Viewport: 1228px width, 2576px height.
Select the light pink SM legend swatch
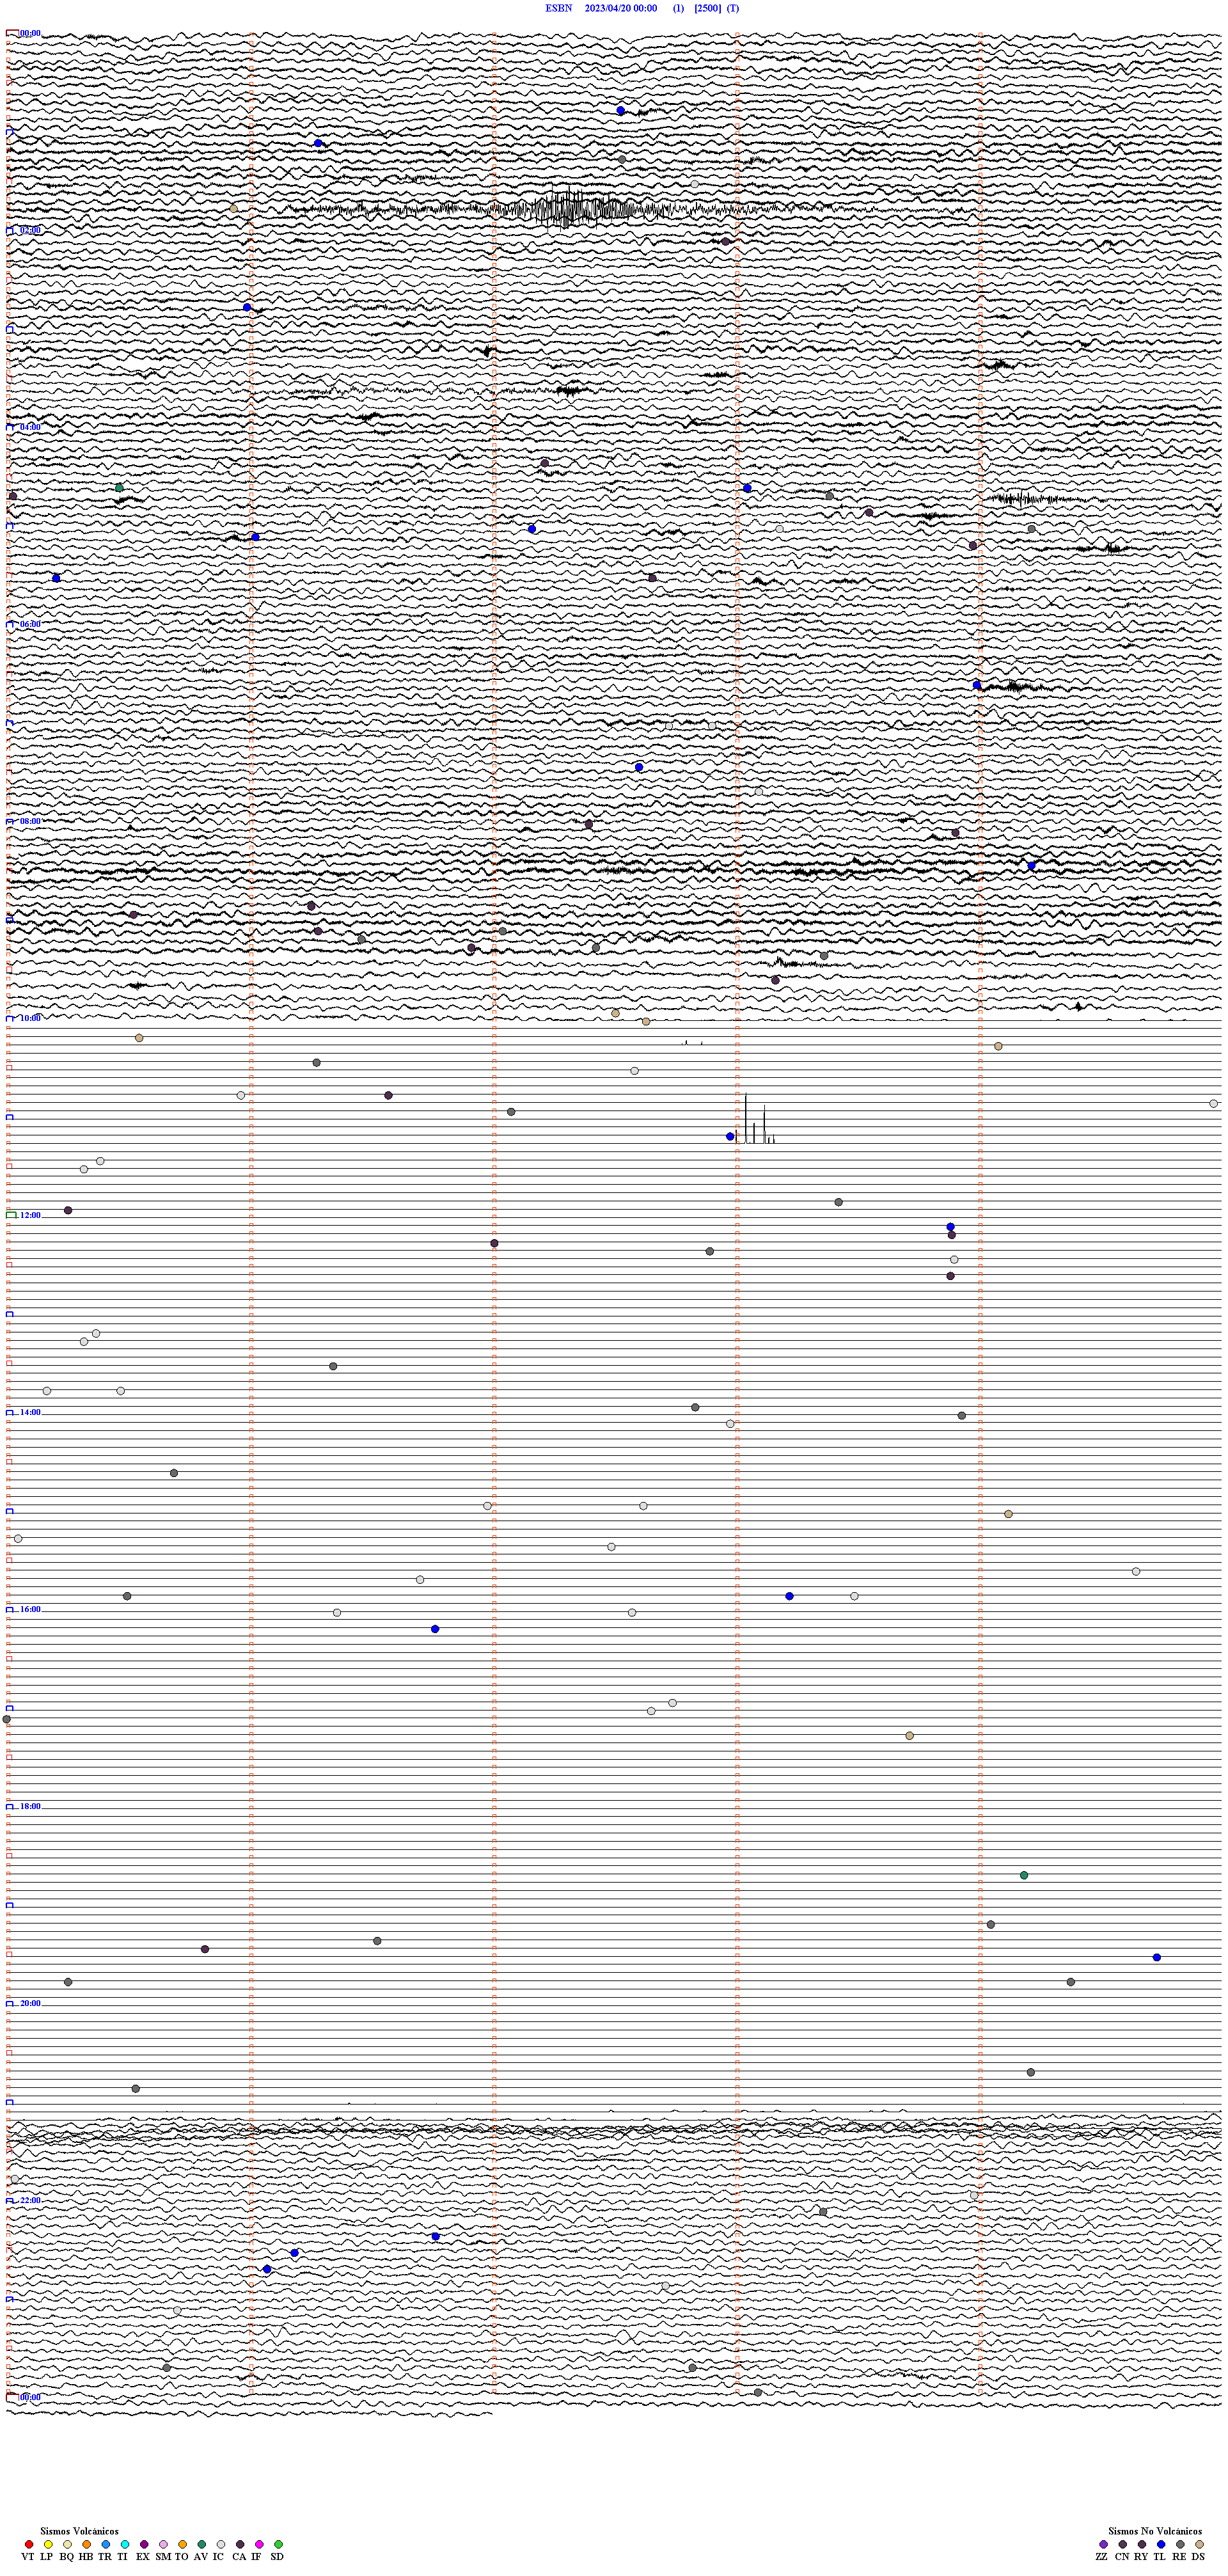point(163,2544)
